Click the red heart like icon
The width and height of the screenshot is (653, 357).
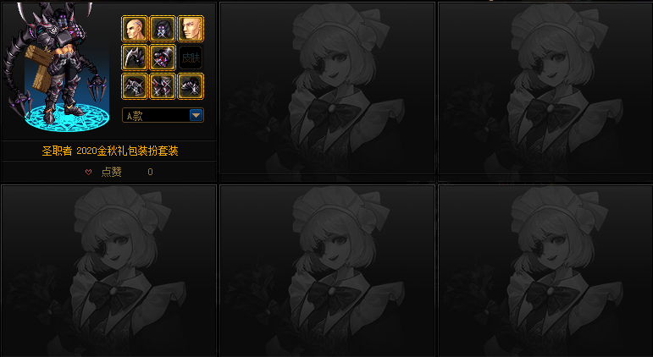coord(88,172)
